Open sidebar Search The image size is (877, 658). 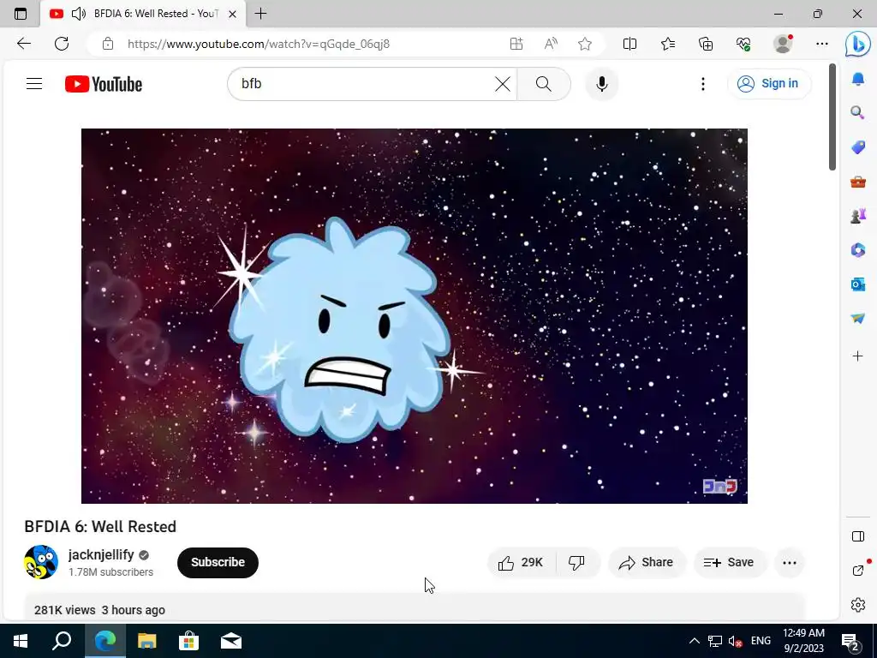858,112
